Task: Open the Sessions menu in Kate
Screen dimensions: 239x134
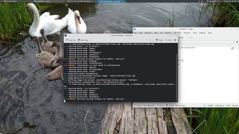Action: 187,33
